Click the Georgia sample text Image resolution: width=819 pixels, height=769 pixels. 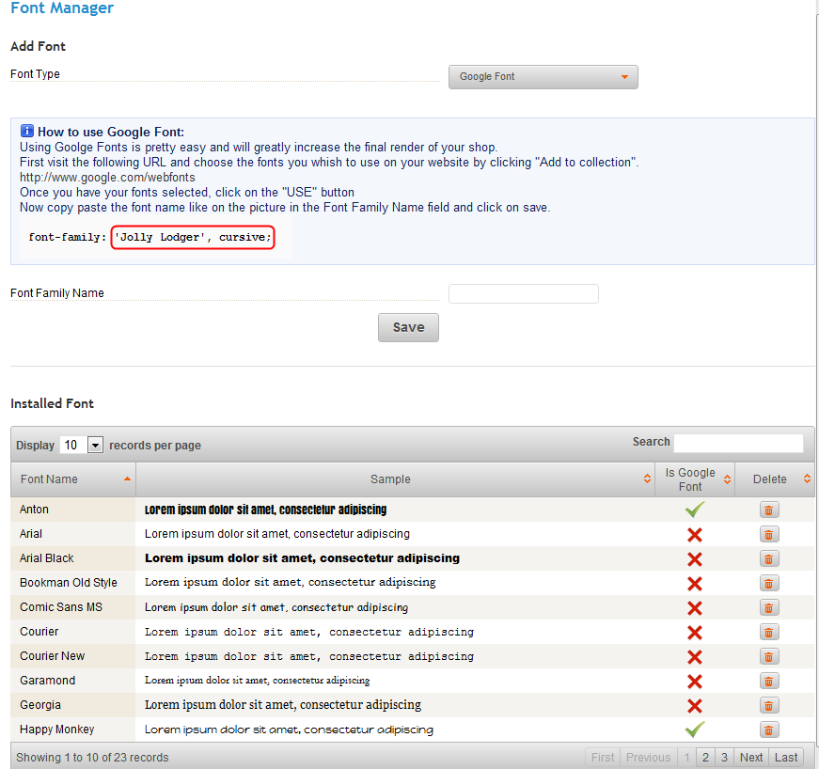coord(283,705)
